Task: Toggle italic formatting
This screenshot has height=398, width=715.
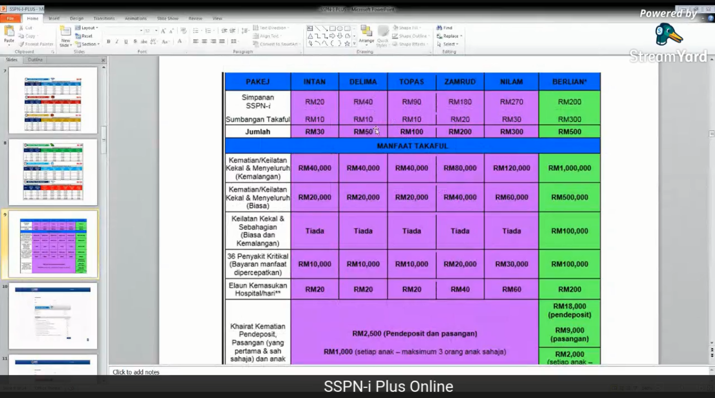Action: click(117, 42)
